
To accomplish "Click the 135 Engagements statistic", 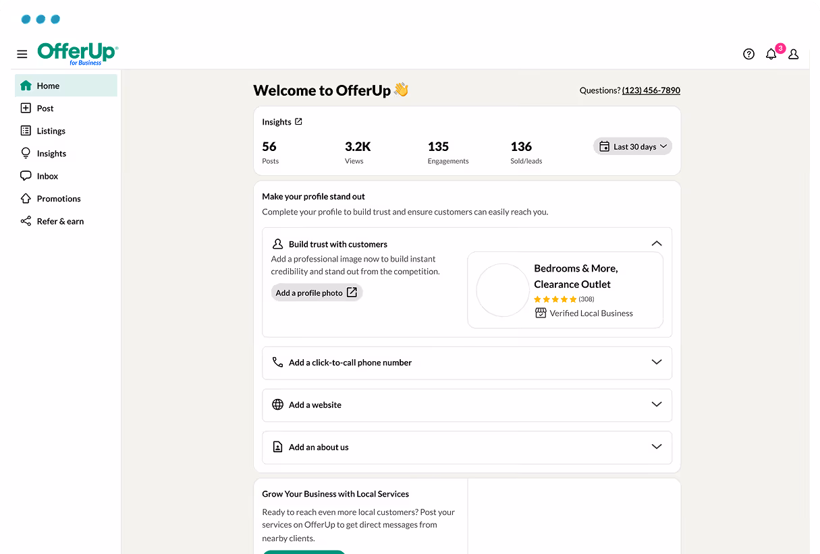I will 448,152.
